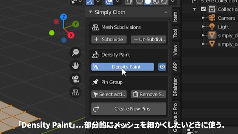The height and width of the screenshot is (134, 238).
Task: Click the second simply_c mesh icon
Action: click(x=212, y=44)
